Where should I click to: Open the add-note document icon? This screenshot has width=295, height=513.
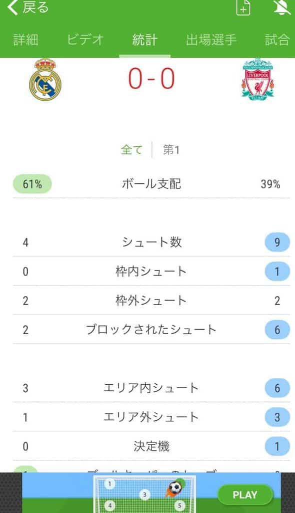243,7
